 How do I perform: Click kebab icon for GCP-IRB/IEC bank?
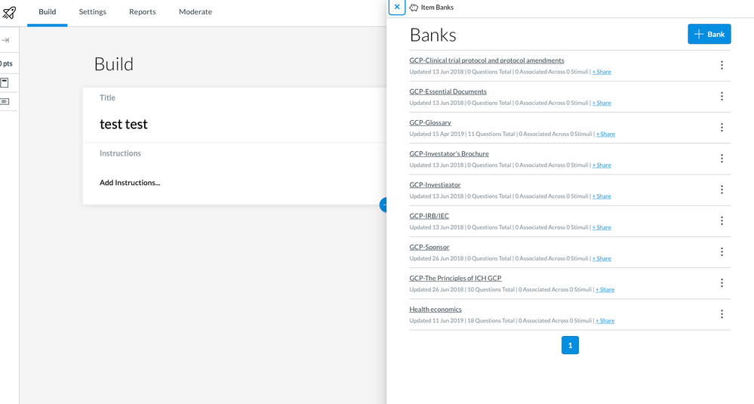coord(721,221)
